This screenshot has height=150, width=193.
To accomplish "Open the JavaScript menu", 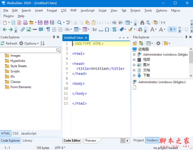I will pos(87,10).
